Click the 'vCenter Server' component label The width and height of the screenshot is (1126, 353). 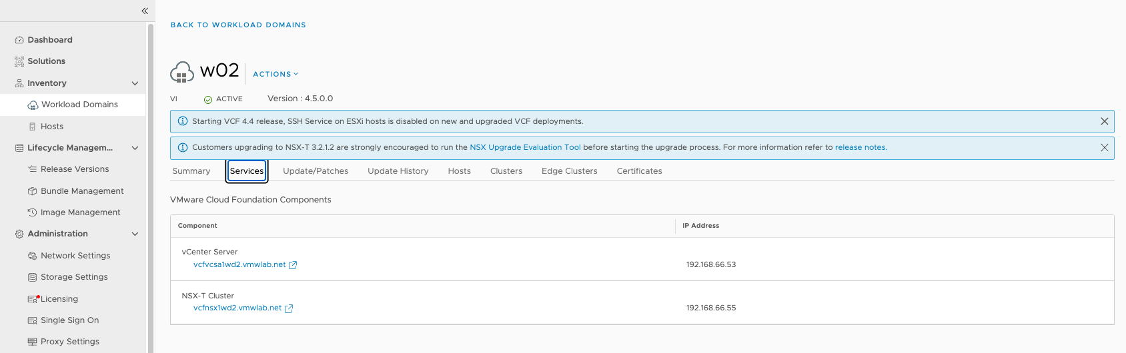click(209, 252)
